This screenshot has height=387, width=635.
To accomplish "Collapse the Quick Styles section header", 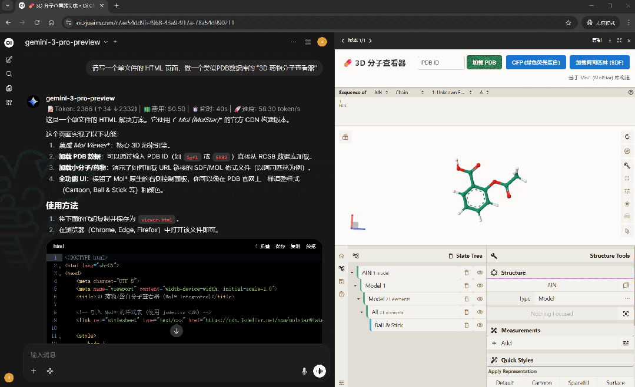I will coord(560,360).
